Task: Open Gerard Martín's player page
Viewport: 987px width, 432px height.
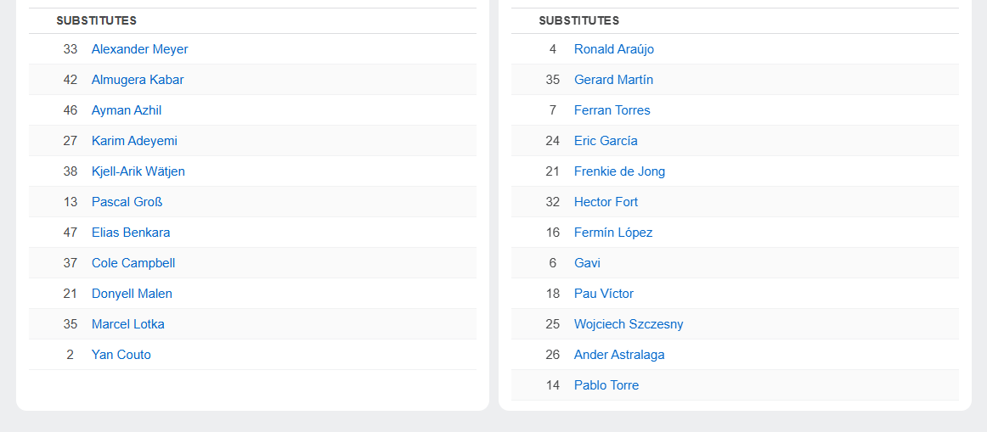Action: tap(613, 80)
